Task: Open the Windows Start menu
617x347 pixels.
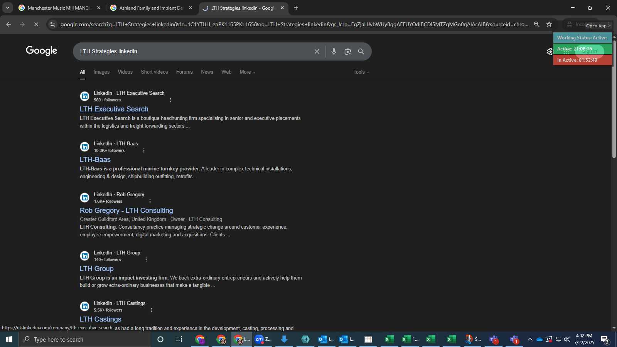Action: coord(9,339)
